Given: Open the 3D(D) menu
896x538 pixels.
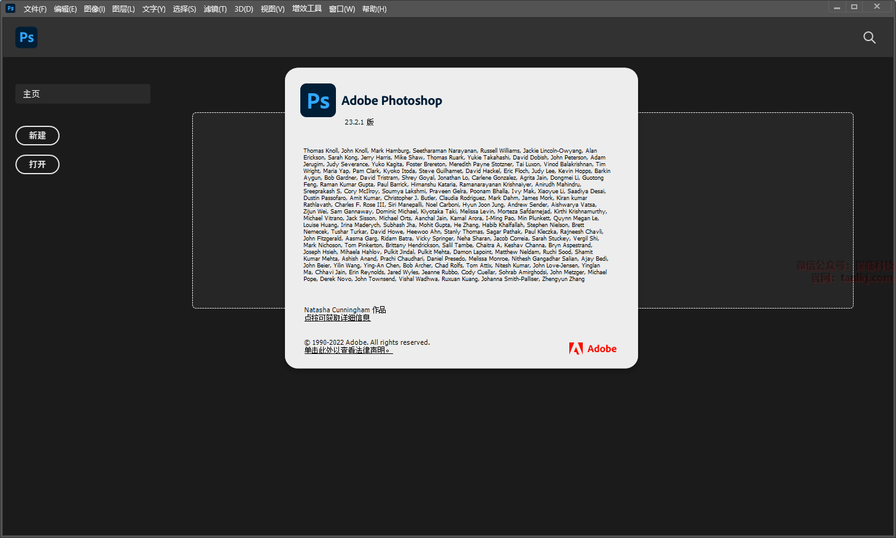Looking at the screenshot, I should [244, 9].
